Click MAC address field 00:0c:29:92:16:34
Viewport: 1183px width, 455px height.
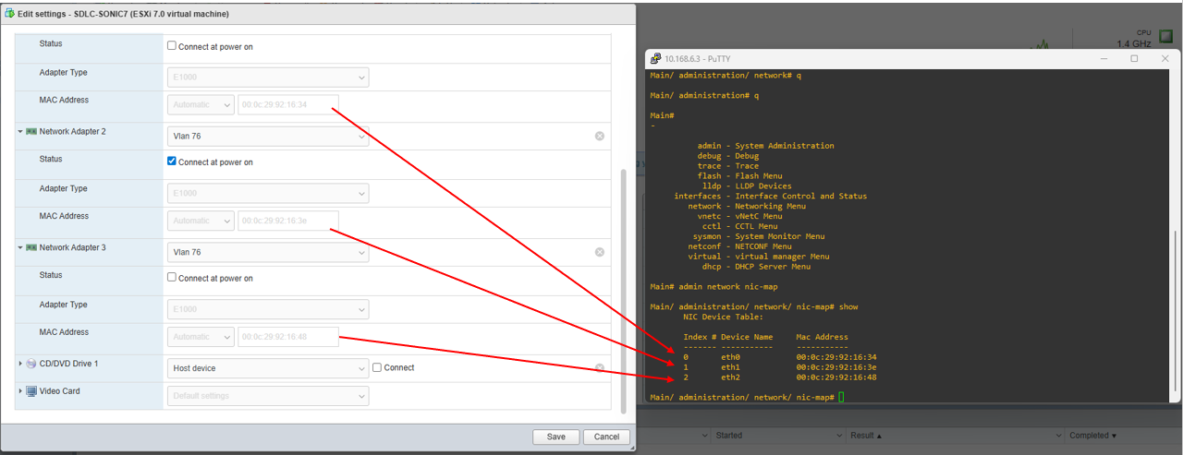click(288, 104)
